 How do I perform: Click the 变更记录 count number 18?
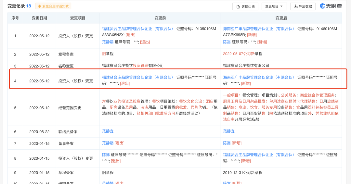(29, 6)
